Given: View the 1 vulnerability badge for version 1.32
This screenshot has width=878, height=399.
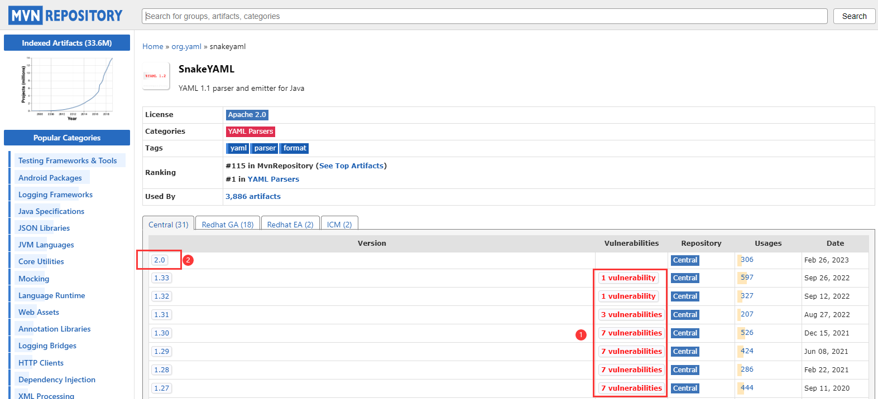Looking at the screenshot, I should [x=628, y=296].
